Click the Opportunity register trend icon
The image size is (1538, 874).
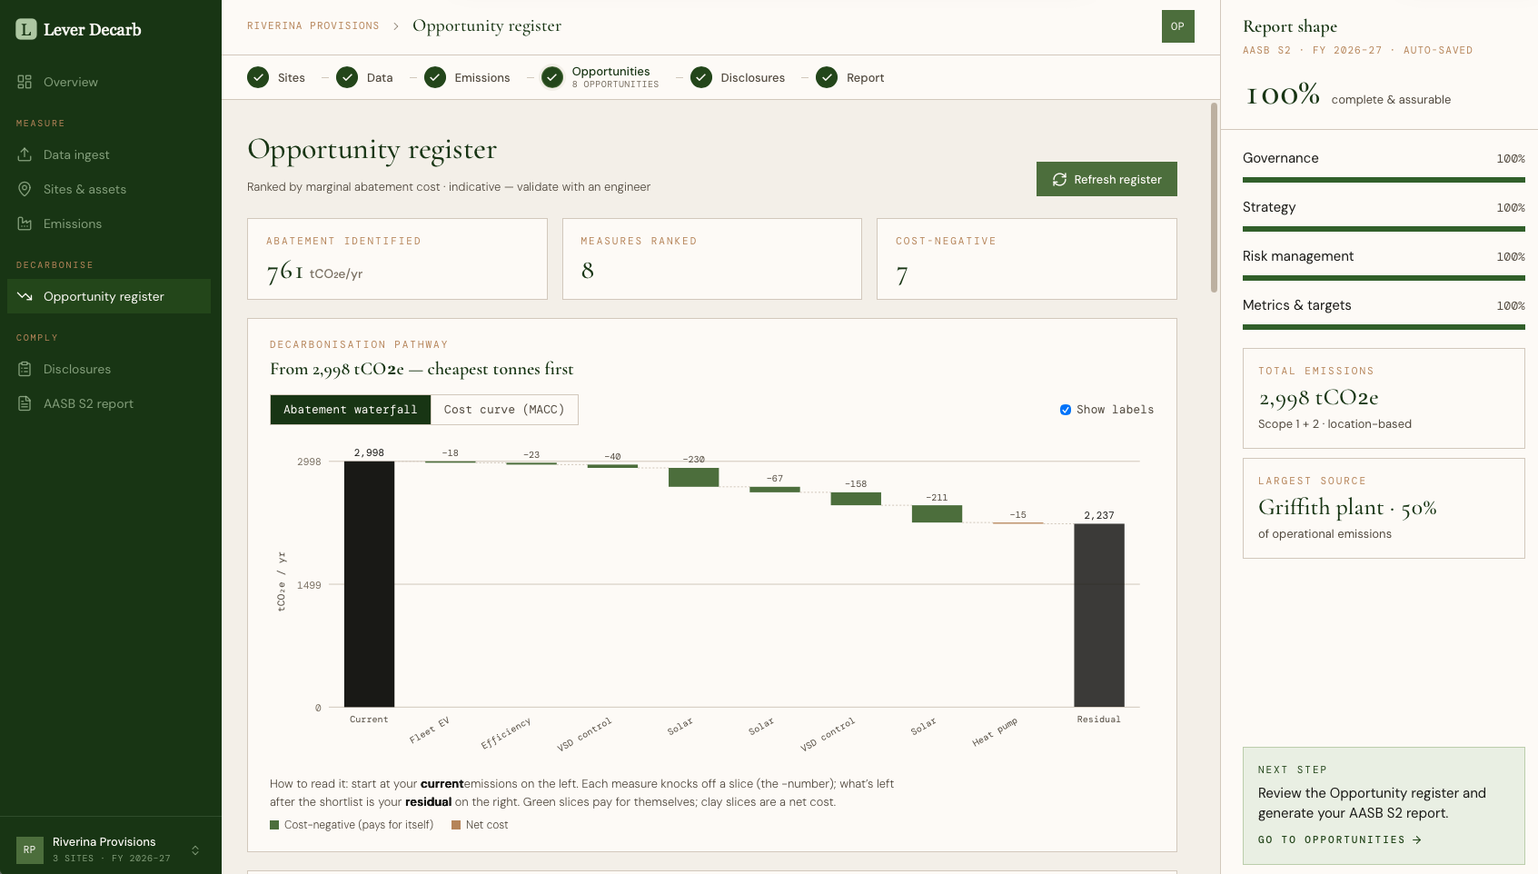point(25,296)
